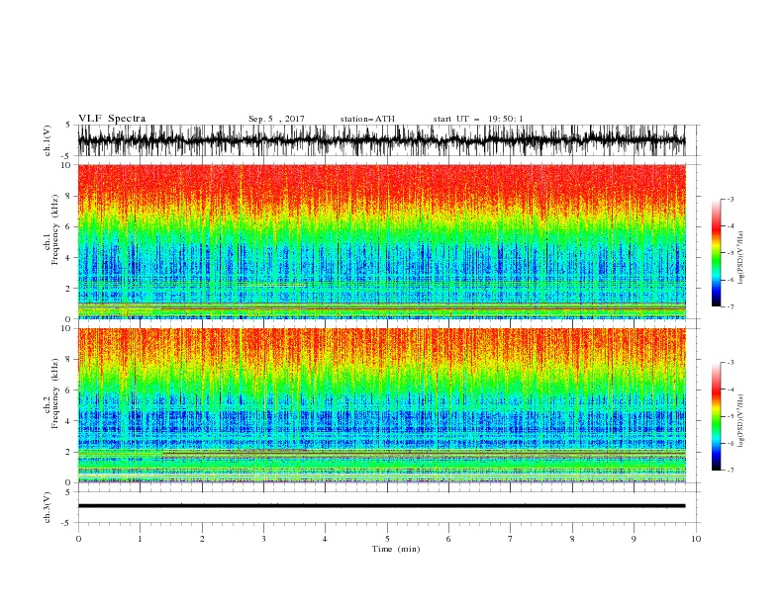
Task: Select the "start UT = 19:50:1" text
Action: (478, 119)
